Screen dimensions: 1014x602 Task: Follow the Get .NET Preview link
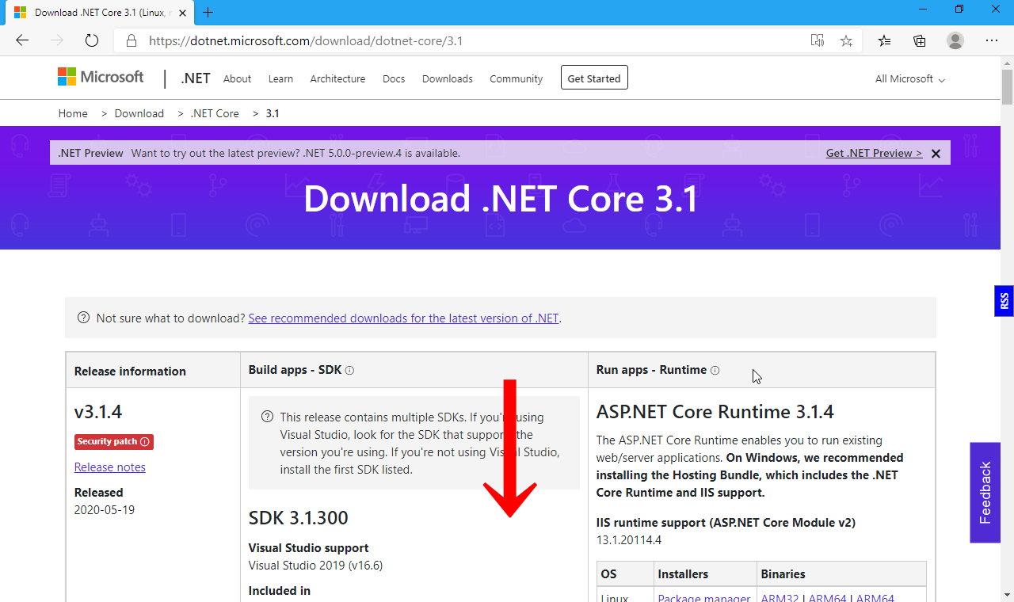pyautogui.click(x=874, y=154)
